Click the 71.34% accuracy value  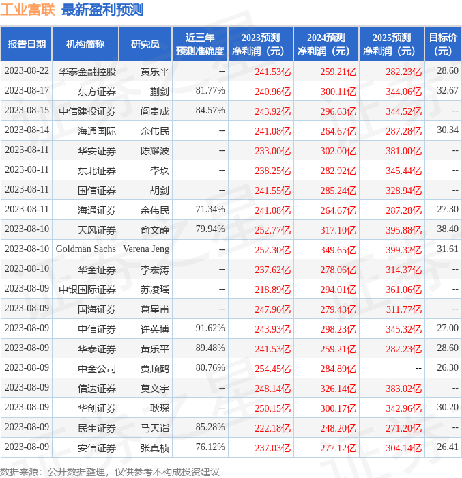(210, 210)
